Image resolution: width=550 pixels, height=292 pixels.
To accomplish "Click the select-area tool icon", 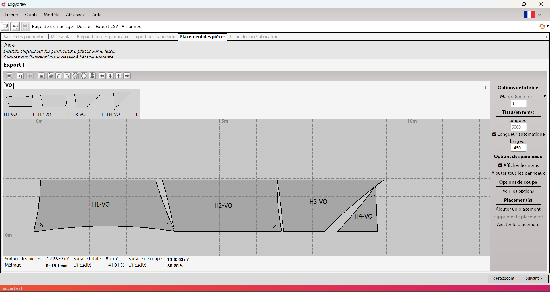I will coord(9,76).
